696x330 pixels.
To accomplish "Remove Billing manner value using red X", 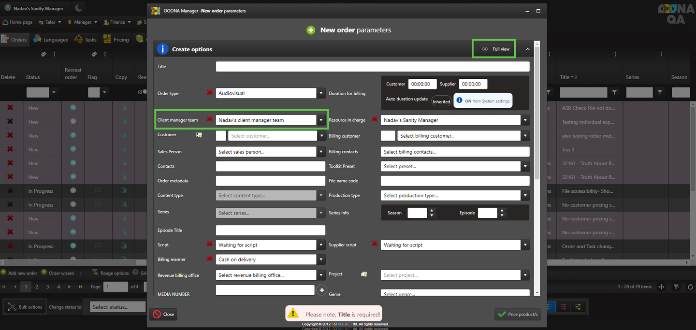I will pyautogui.click(x=209, y=258).
